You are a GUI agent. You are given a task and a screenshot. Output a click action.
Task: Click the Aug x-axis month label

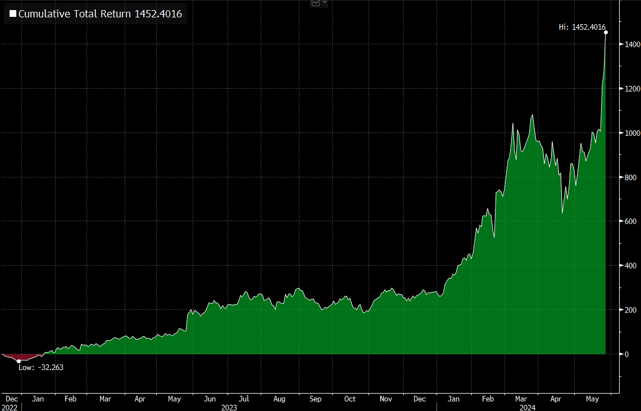pyautogui.click(x=279, y=399)
